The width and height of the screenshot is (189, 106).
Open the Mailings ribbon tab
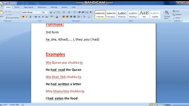54,7
